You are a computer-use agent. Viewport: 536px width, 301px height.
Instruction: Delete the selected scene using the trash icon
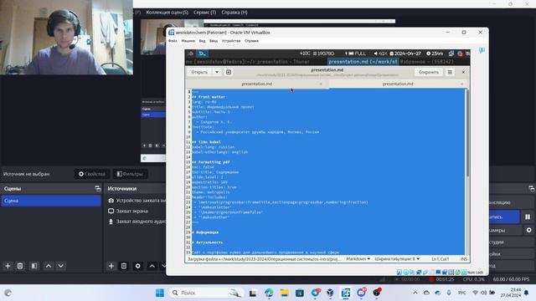click(20, 266)
